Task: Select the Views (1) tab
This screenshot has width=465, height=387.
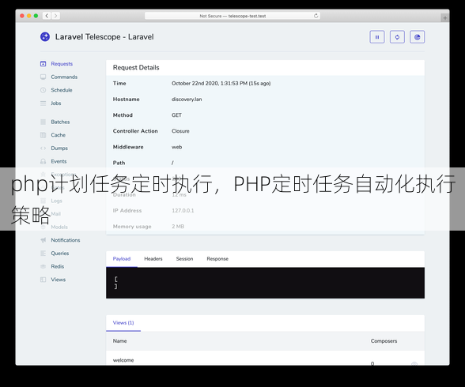Action: tap(123, 323)
